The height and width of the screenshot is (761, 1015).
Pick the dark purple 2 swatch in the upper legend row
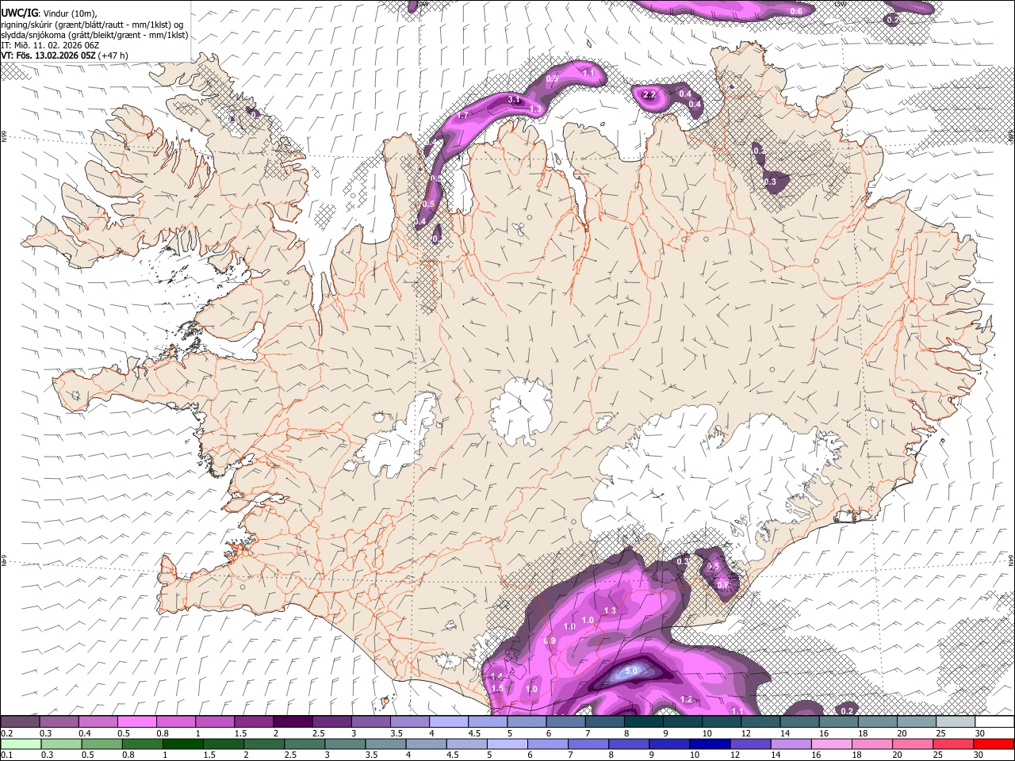(293, 721)
